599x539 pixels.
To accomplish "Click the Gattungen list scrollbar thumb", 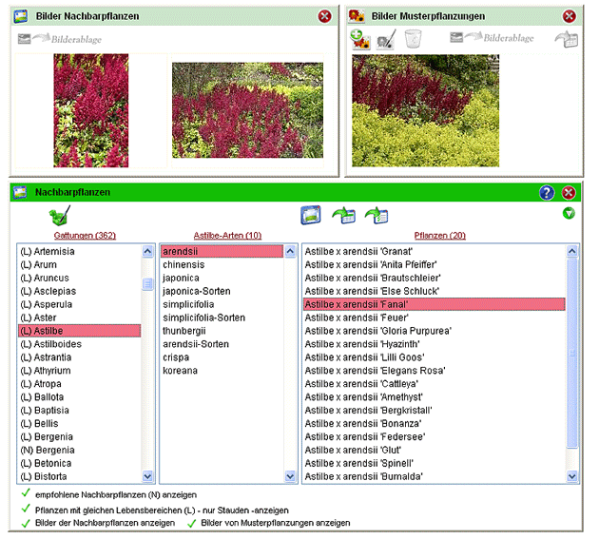I will tap(147, 284).
